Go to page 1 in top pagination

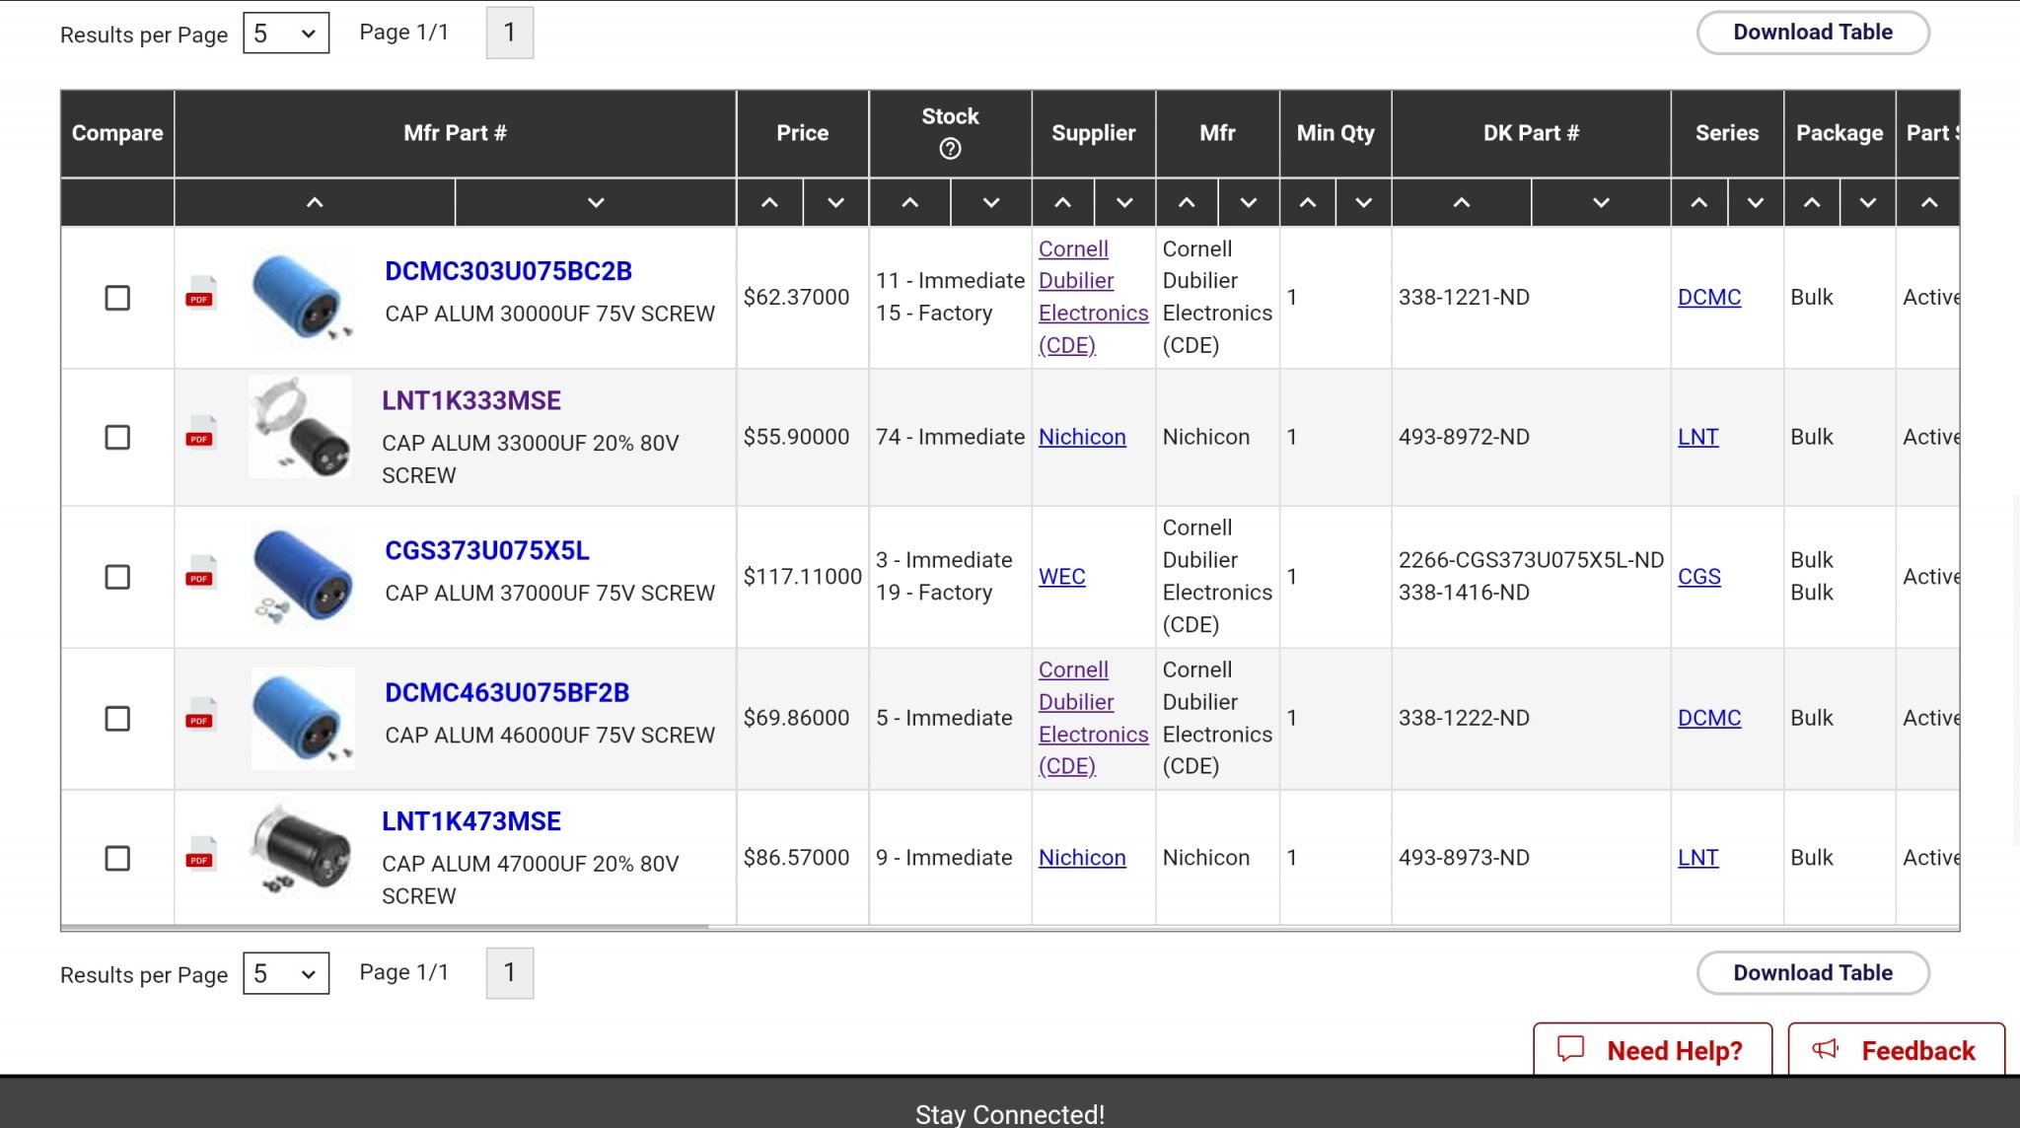(510, 33)
